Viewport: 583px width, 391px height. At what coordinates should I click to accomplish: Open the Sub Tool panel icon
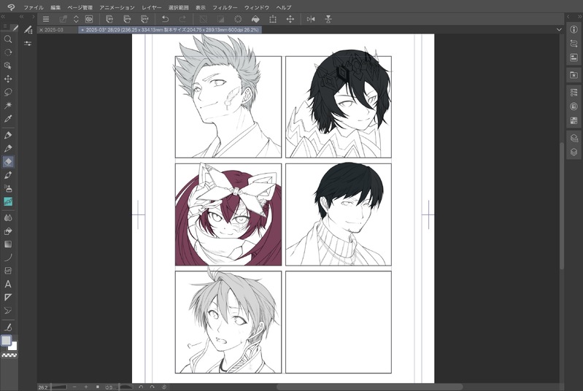point(28,30)
